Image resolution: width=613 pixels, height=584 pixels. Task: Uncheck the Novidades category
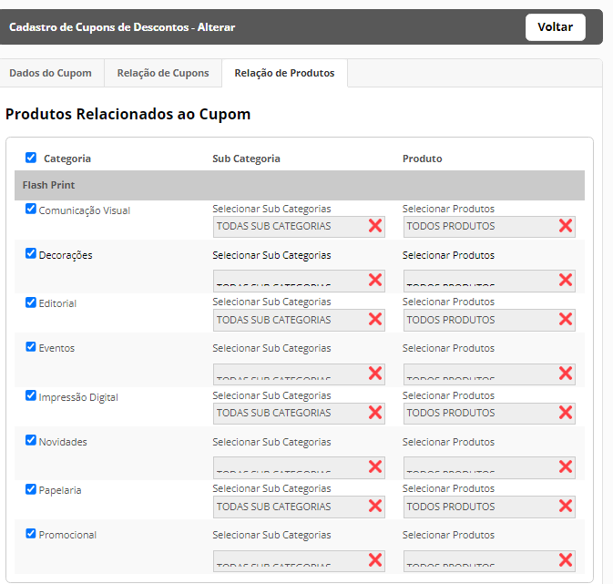[x=31, y=440]
